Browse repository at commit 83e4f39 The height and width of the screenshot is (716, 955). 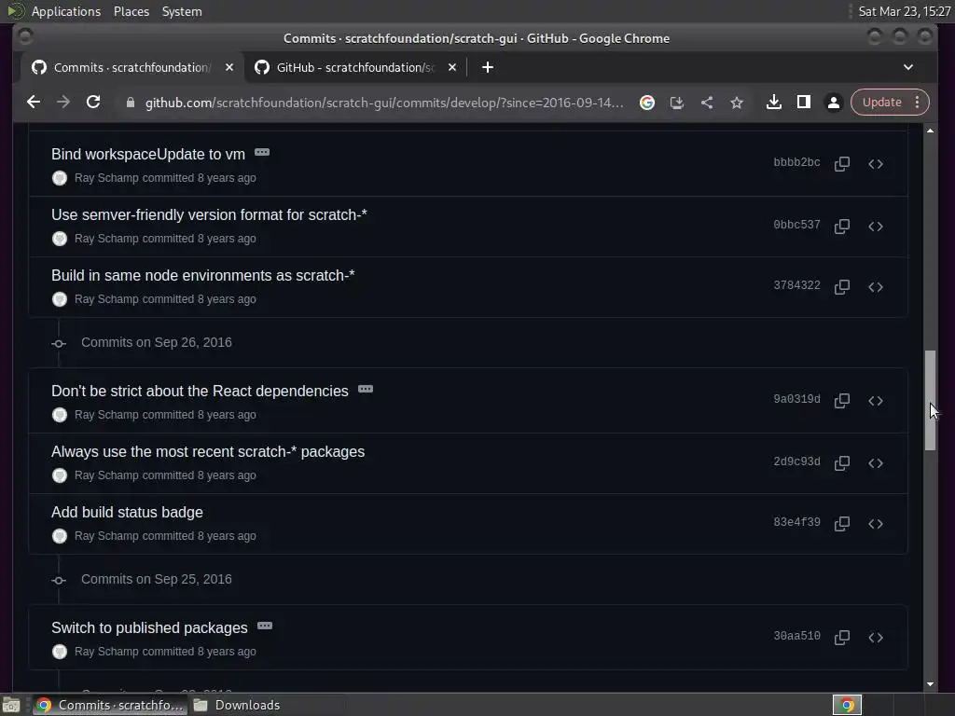click(875, 524)
